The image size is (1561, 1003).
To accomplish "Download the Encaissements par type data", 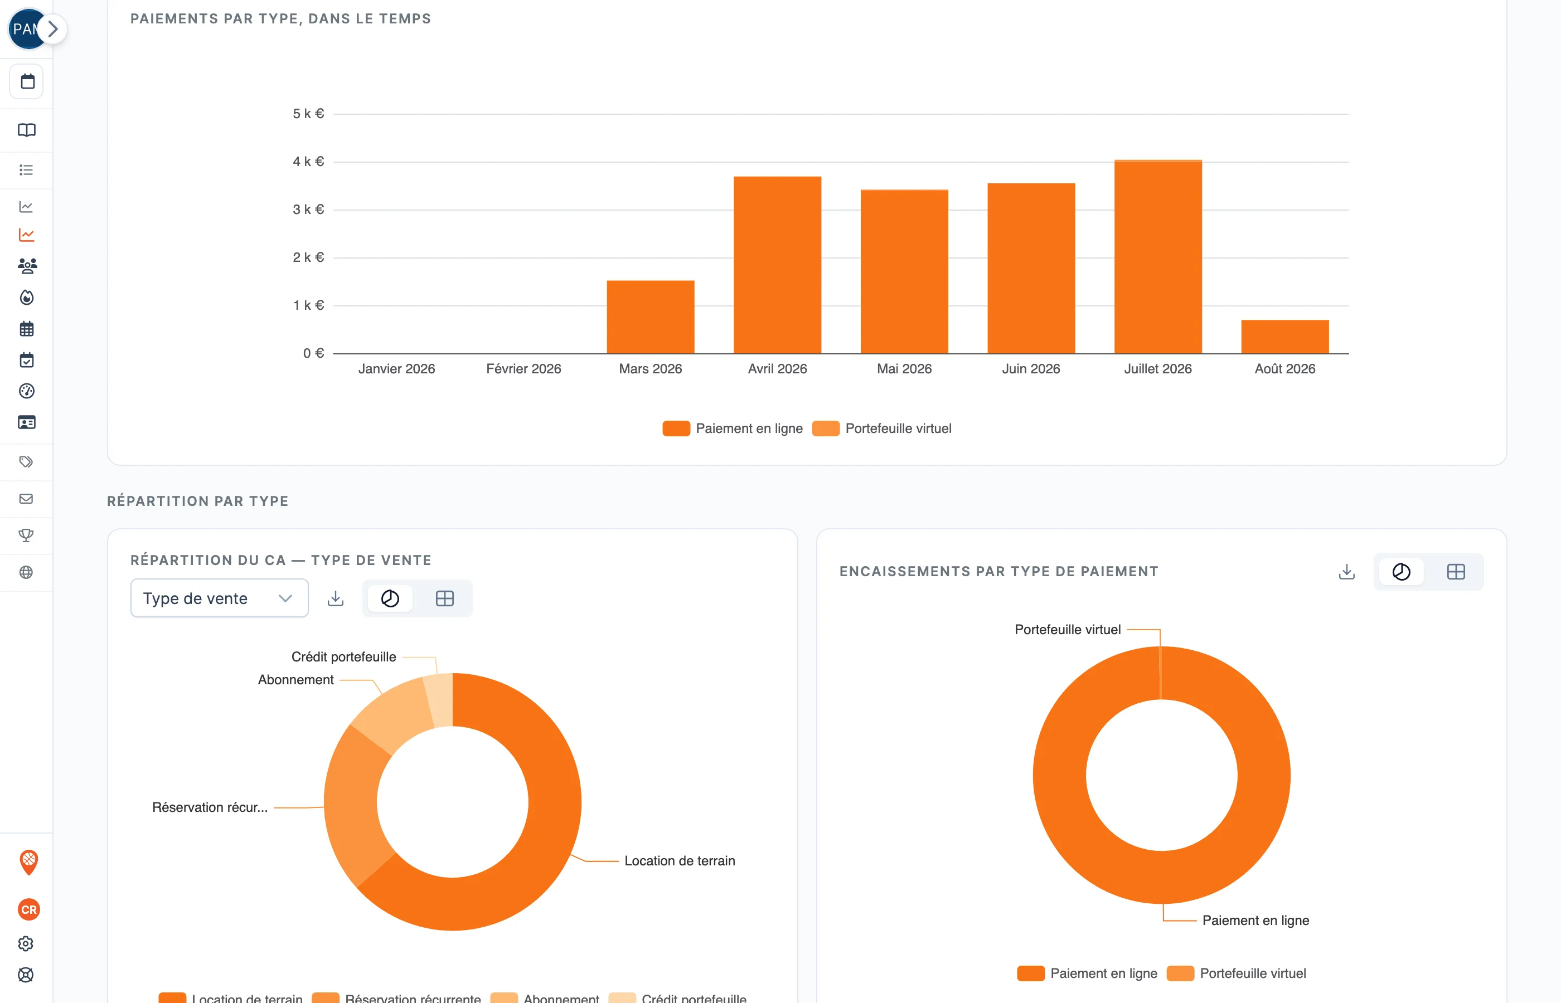I will (x=1347, y=572).
